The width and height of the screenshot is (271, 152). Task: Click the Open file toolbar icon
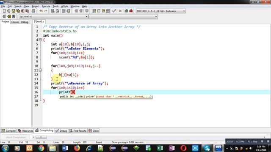(8, 11)
